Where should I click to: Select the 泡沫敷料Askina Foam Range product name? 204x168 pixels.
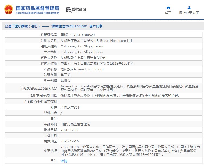(82, 69)
